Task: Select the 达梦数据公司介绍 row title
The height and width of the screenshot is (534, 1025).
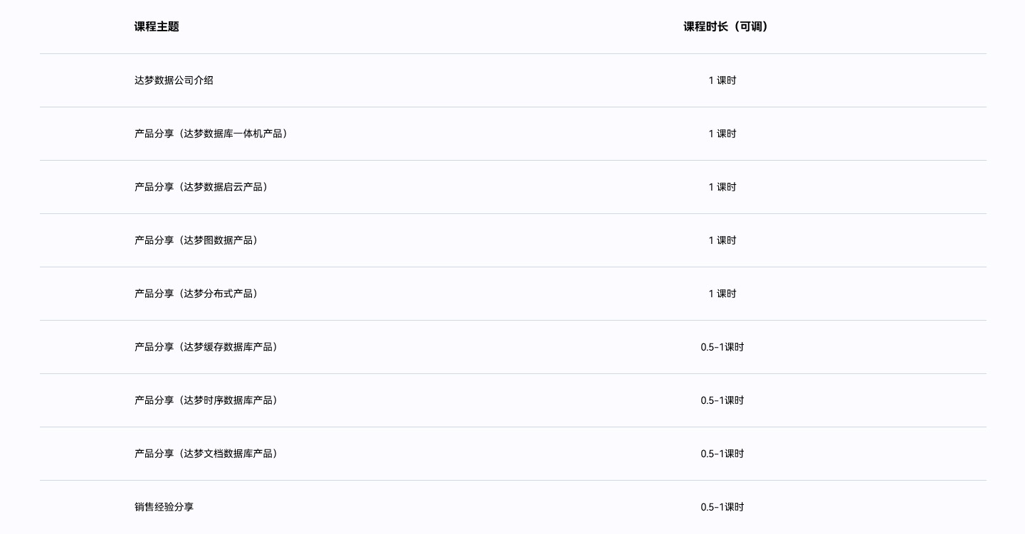Action: point(174,80)
